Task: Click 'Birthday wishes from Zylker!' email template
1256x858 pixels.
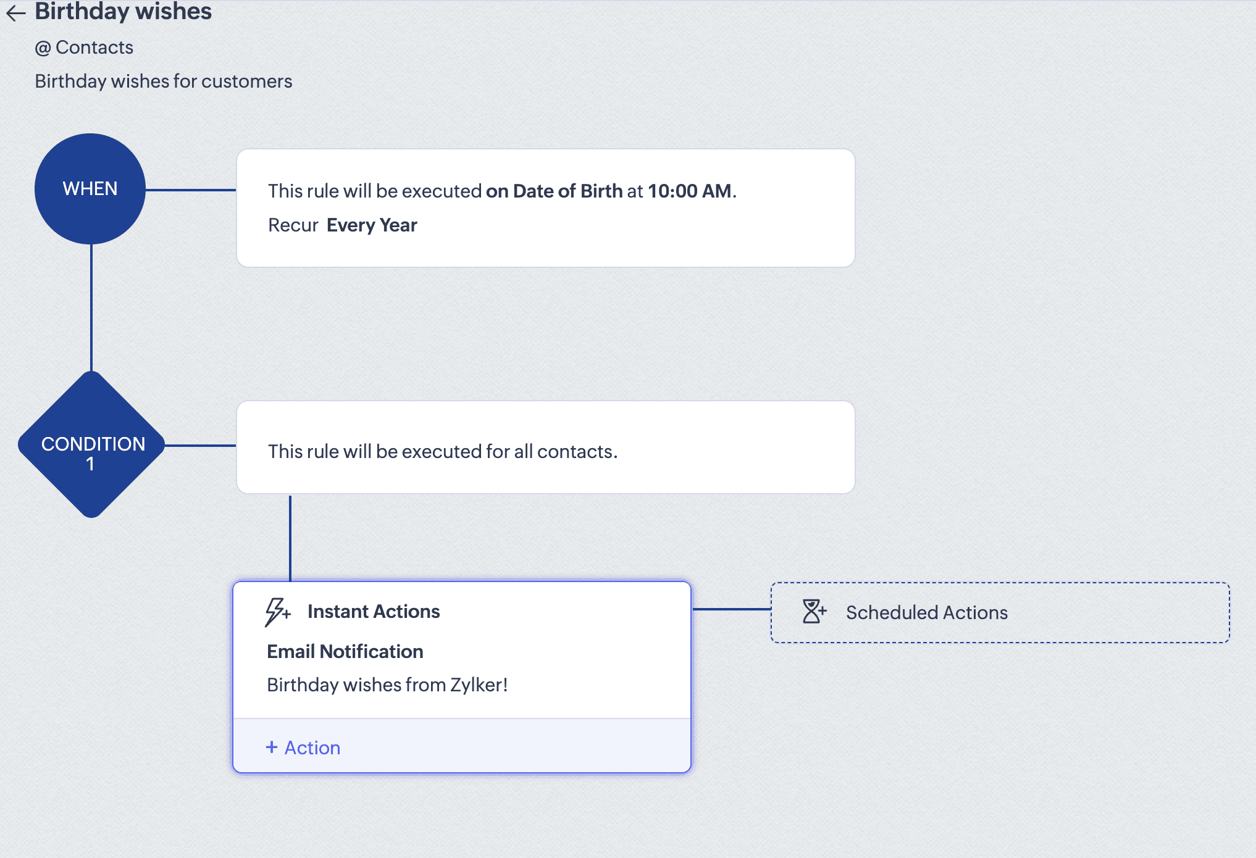Action: point(387,685)
